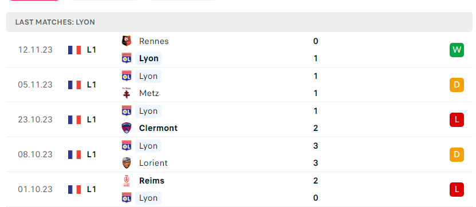This screenshot has height=207, width=476.
Task: Click French flag icon for 05.11.23 match
Action: pyautogui.click(x=74, y=85)
